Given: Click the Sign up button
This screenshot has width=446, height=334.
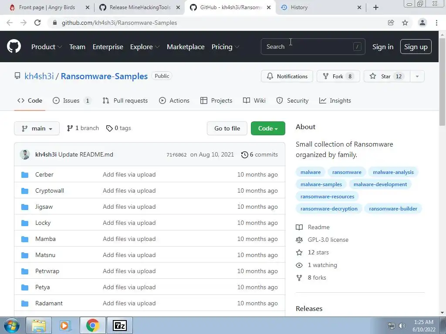Looking at the screenshot, I should [416, 47].
